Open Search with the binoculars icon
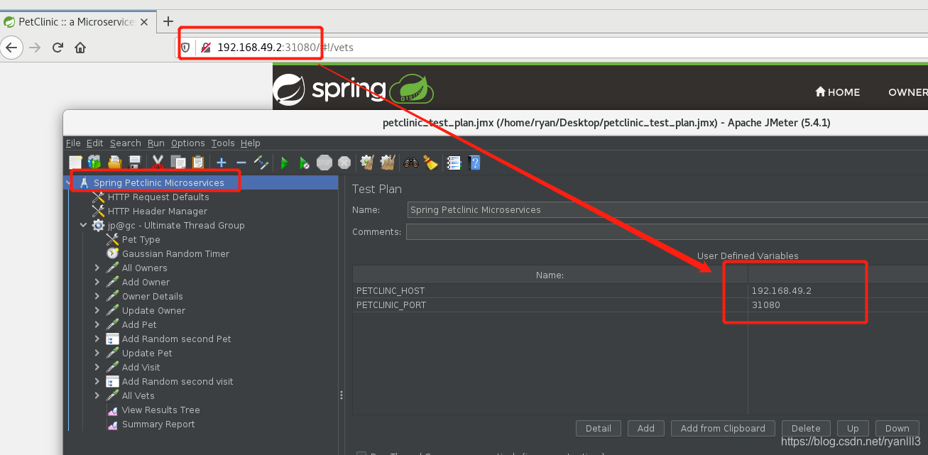Viewport: 928px width, 455px height. tap(411, 163)
